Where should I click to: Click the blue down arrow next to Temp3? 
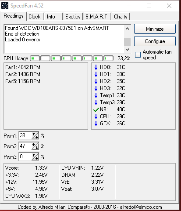[x=96, y=102]
